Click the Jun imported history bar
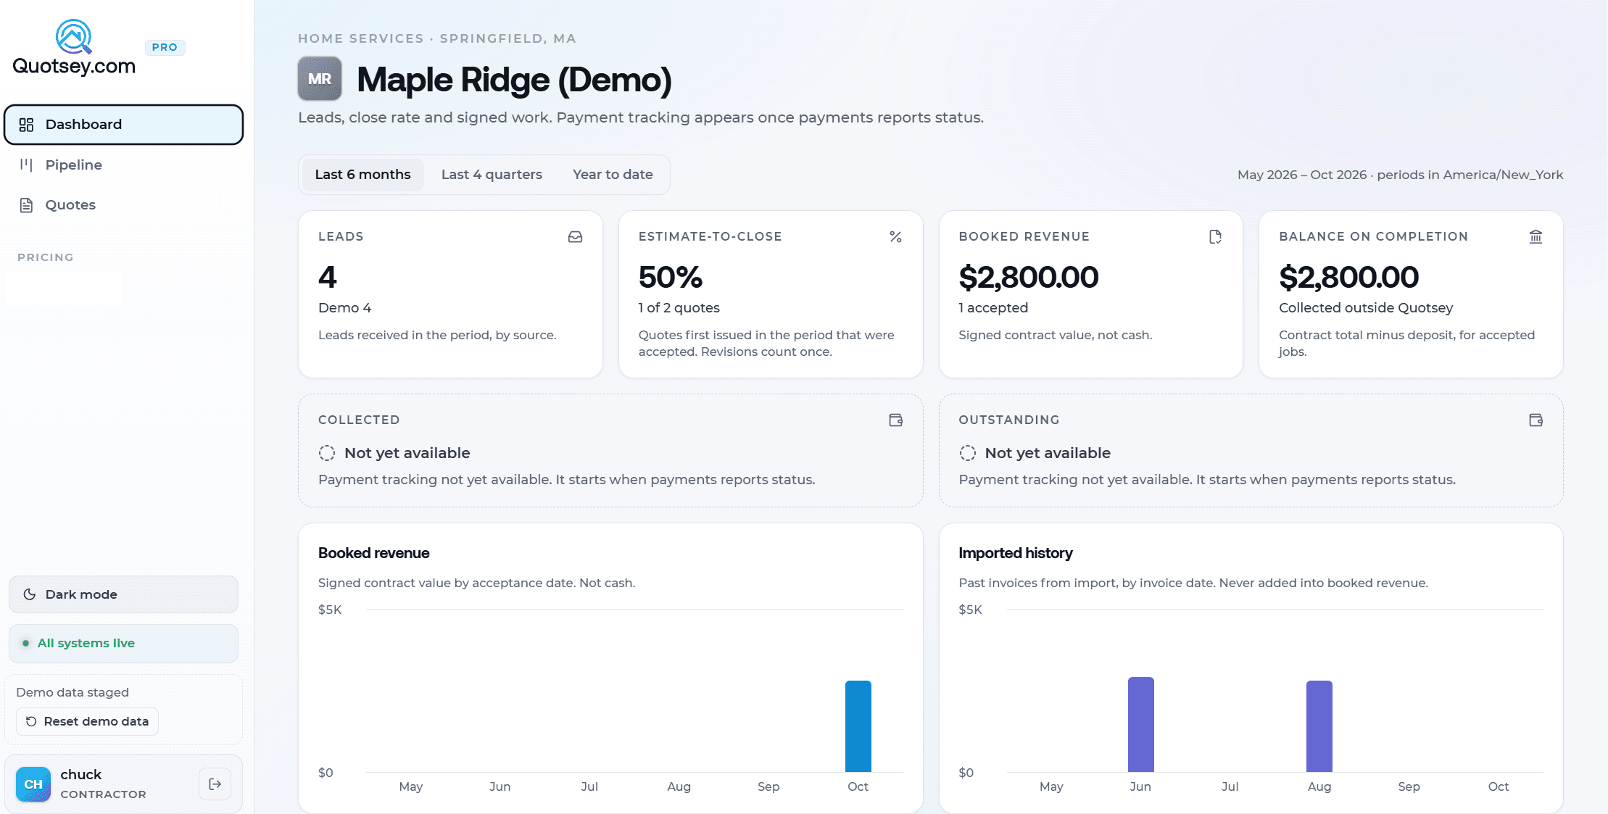Screen dimensions: 1608x814 click(x=1140, y=725)
